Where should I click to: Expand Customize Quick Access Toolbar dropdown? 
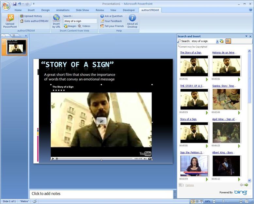[x=34, y=4]
